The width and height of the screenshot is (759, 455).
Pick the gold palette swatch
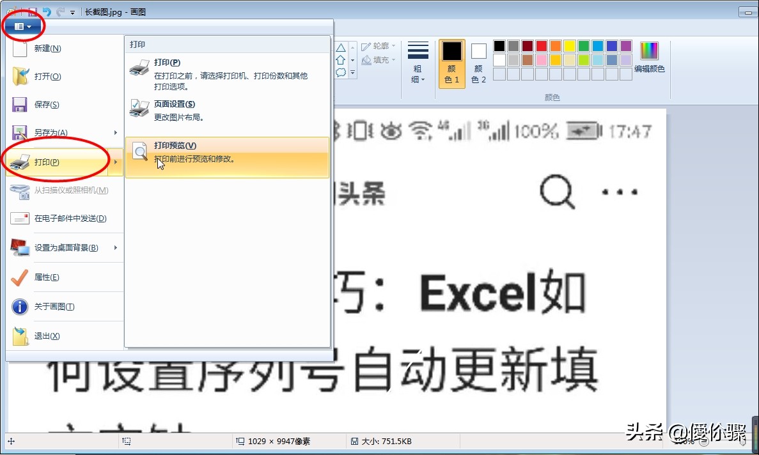pyautogui.click(x=556, y=60)
